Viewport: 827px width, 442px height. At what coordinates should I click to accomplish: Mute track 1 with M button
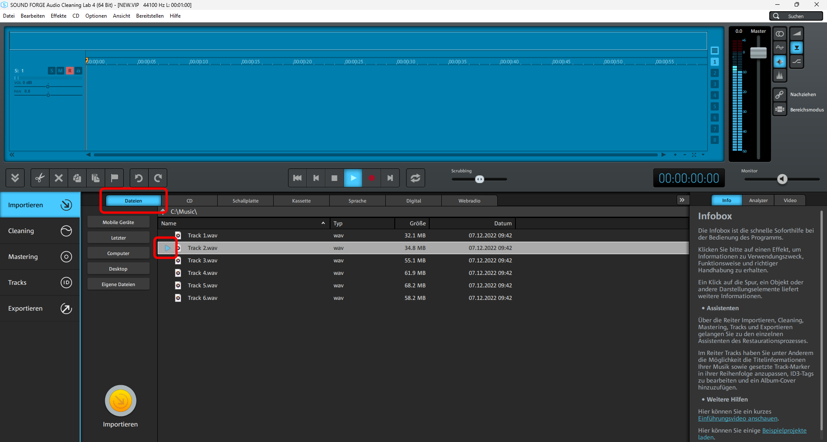click(x=60, y=71)
